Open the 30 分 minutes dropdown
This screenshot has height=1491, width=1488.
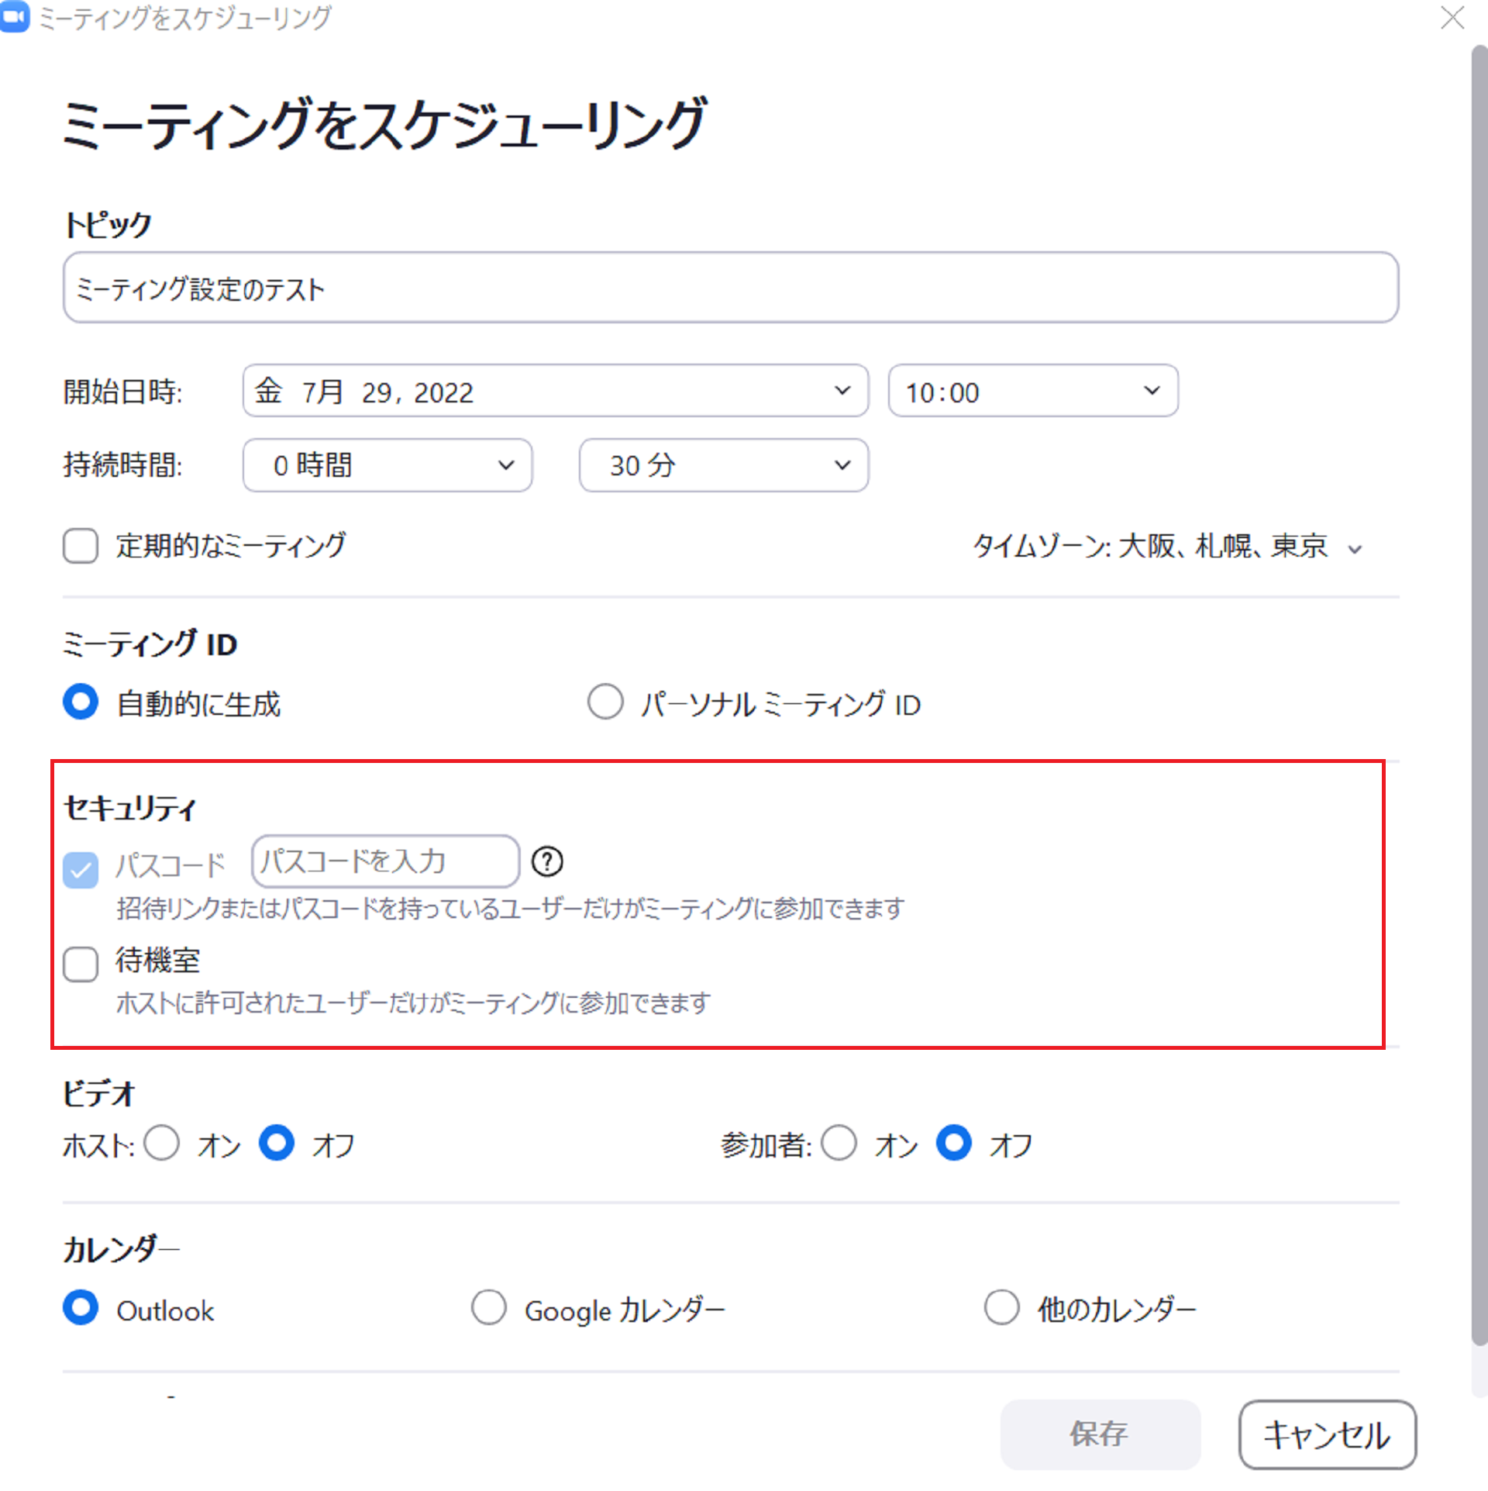pyautogui.click(x=723, y=465)
